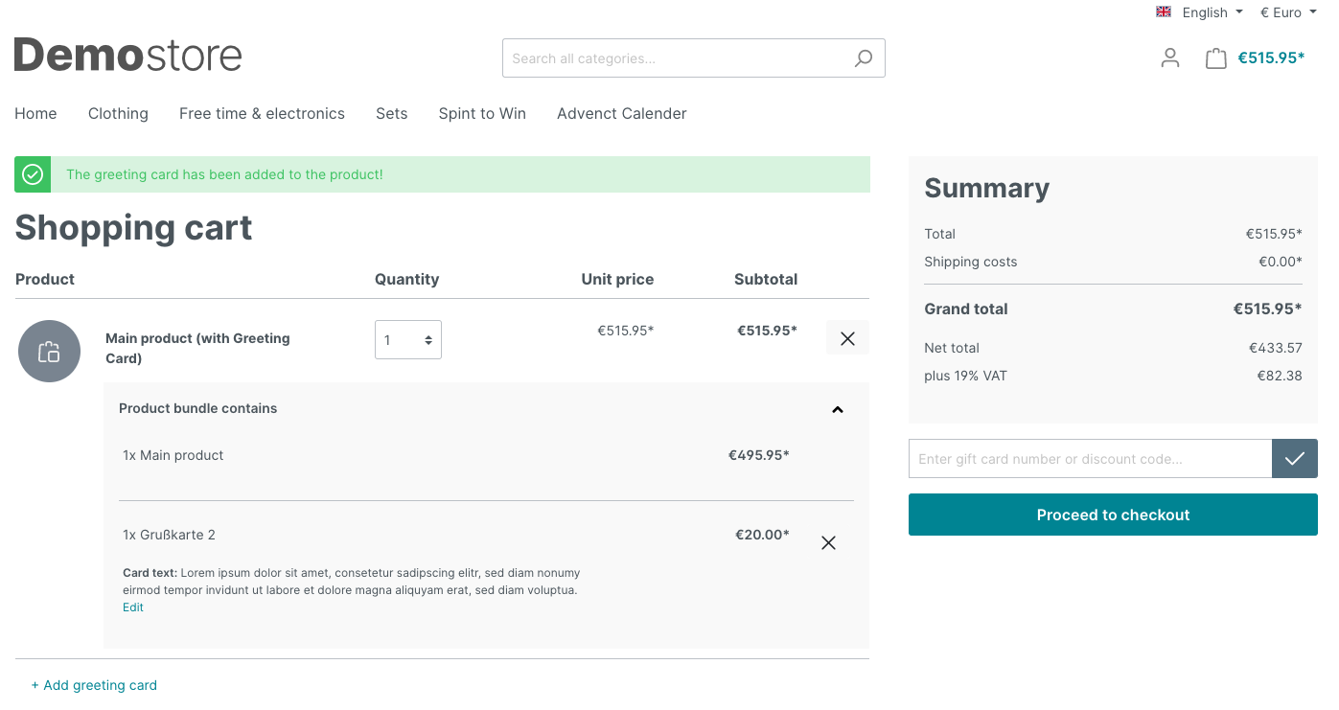1339x710 pixels.
Task: Click the €82.38 VAT amount
Action: (1280, 376)
